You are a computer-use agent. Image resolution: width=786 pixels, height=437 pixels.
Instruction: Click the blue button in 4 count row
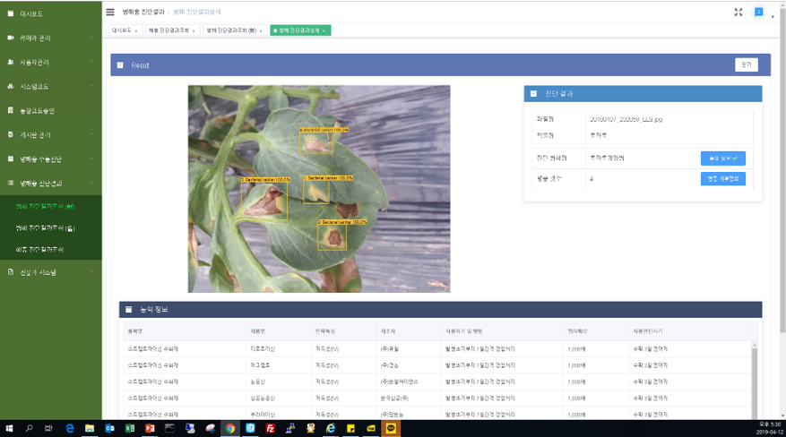[x=722, y=178]
